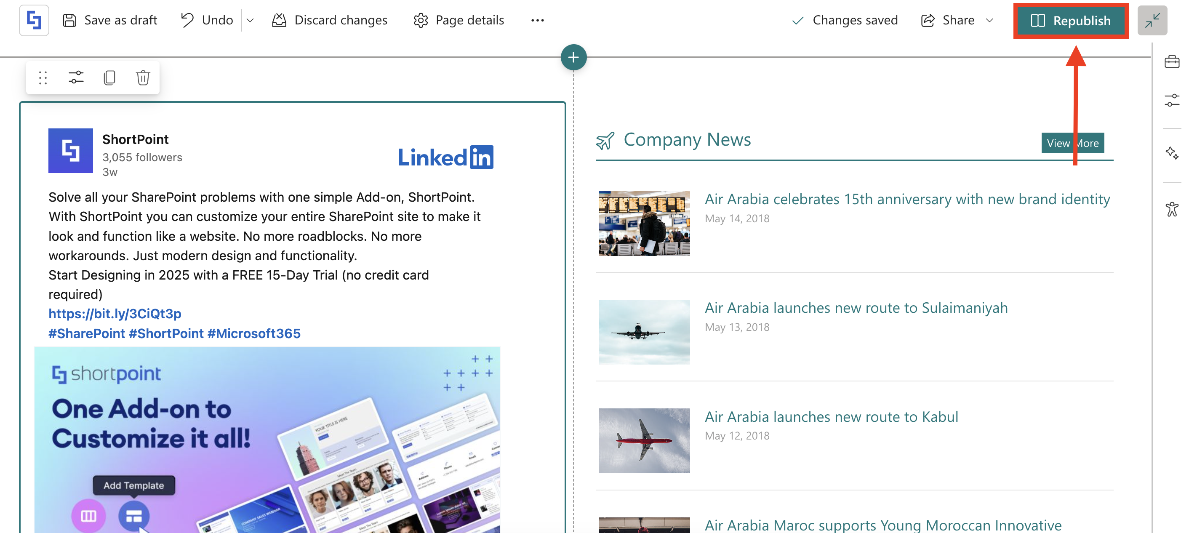
Task: Open the accessibility figure icon in the sidebar
Action: (1171, 209)
